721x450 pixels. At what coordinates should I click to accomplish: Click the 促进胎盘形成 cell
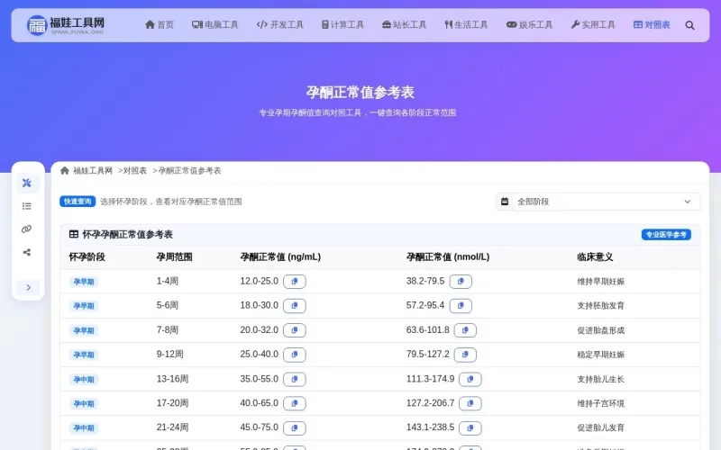601,330
